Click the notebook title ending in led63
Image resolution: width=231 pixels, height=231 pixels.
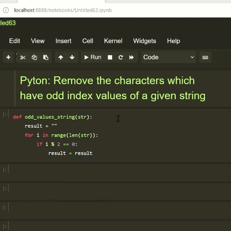pos(8,23)
